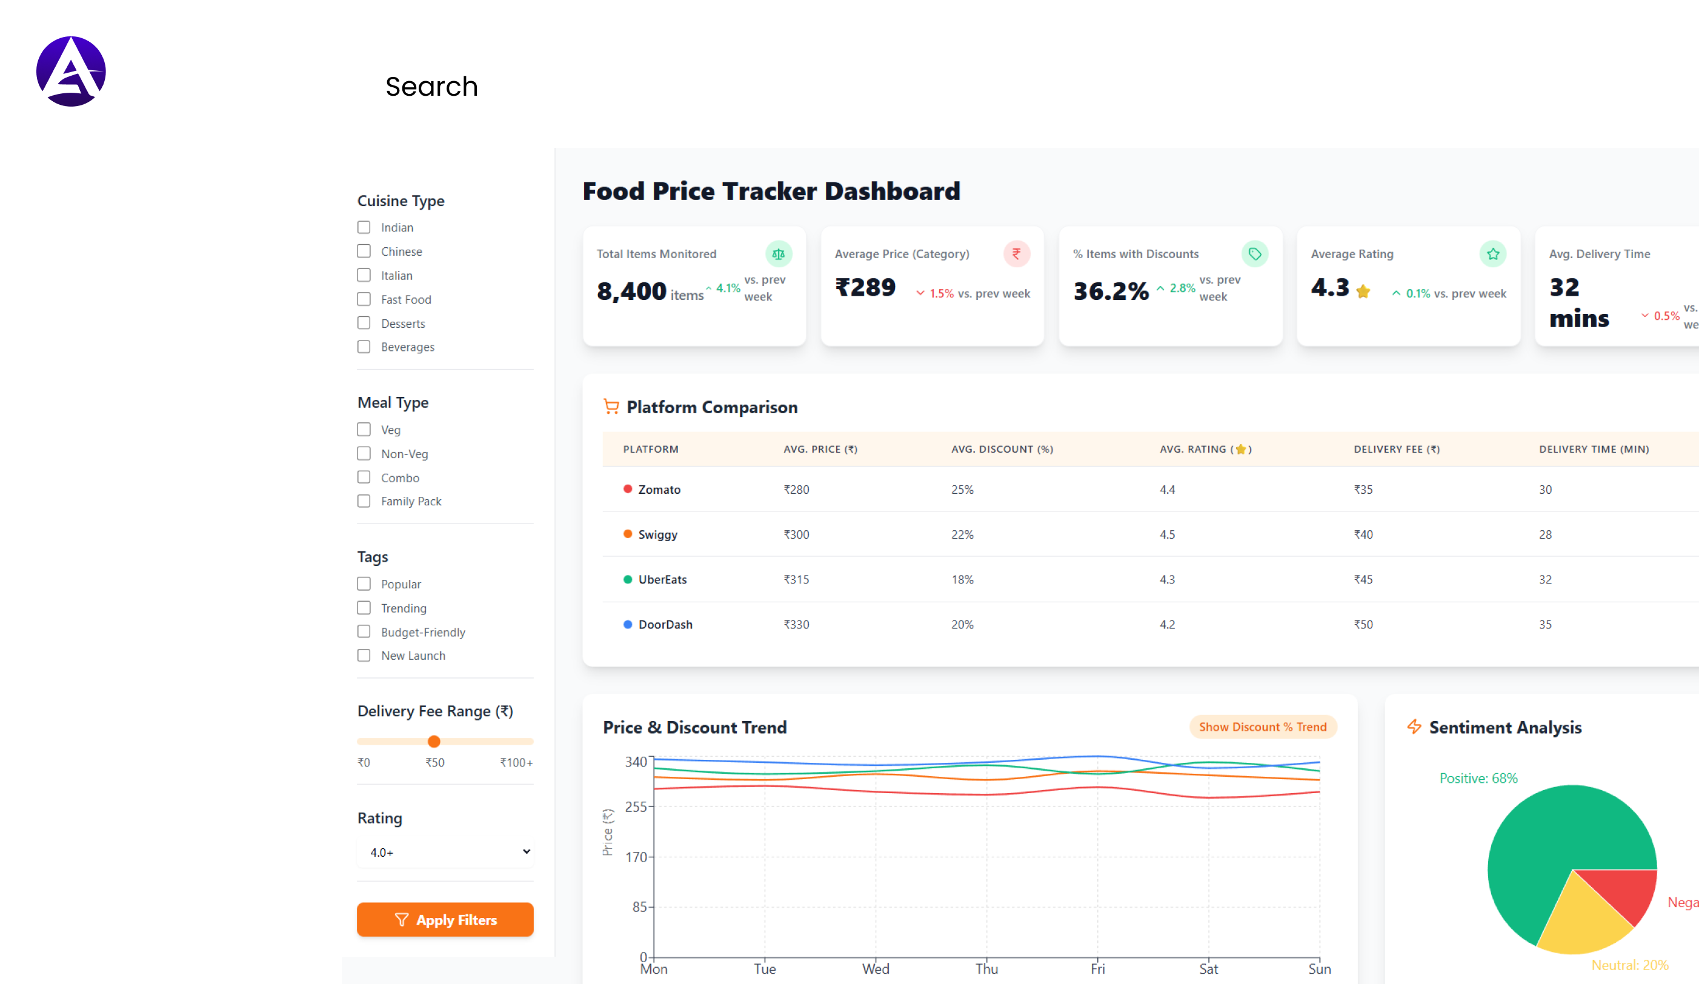Click the Search menu item at the top
This screenshot has height=984, width=1699.
[x=431, y=86]
